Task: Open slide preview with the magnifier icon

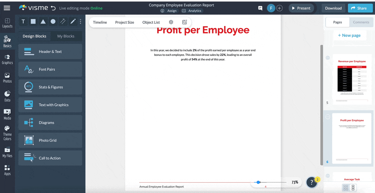Action: pos(184,22)
